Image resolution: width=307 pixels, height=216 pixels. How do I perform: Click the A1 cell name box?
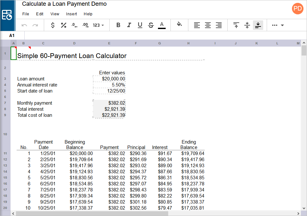[x=12, y=35]
